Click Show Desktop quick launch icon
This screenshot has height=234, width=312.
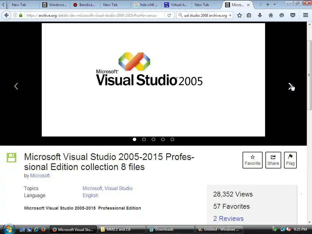click(22, 230)
